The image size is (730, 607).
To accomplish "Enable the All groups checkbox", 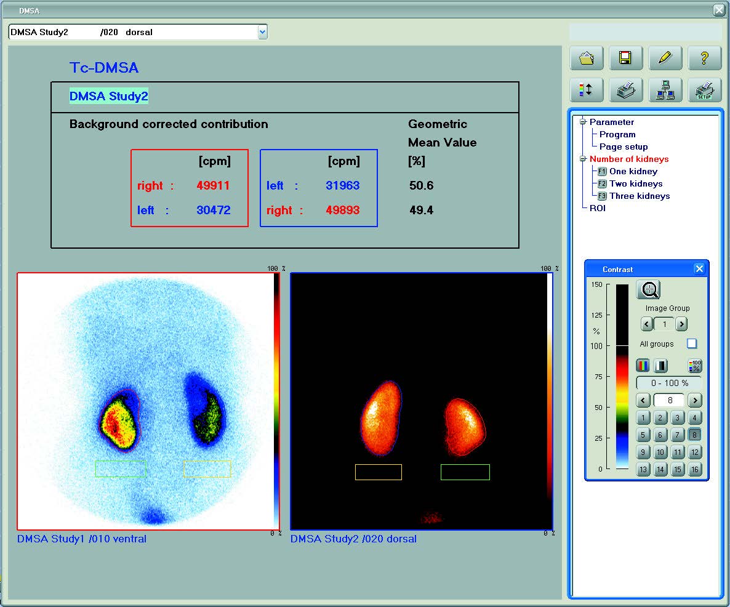I will click(692, 344).
